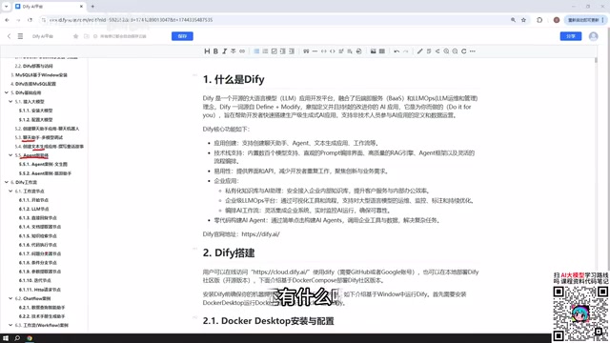
Task: Insert unordered bullet list
Action: 256,51
